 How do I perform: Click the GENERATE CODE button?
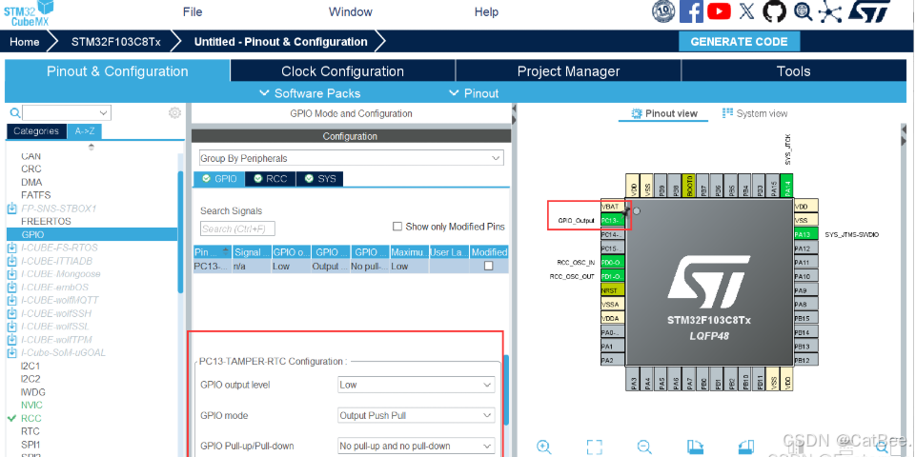[x=739, y=42]
